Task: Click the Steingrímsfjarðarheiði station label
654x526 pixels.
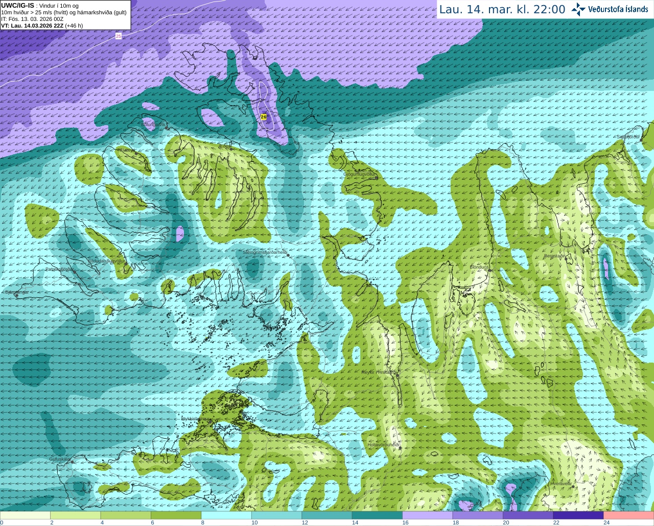Action: pyautogui.click(x=265, y=252)
